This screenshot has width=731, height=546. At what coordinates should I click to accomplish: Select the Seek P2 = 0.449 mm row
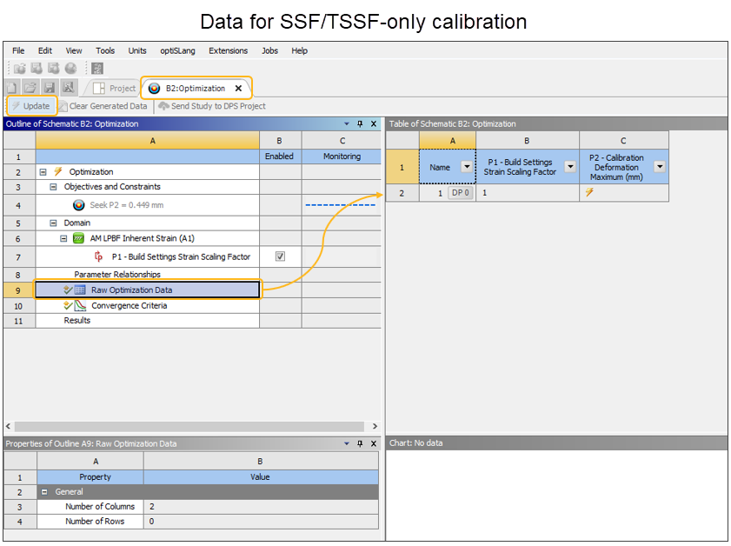(x=147, y=205)
